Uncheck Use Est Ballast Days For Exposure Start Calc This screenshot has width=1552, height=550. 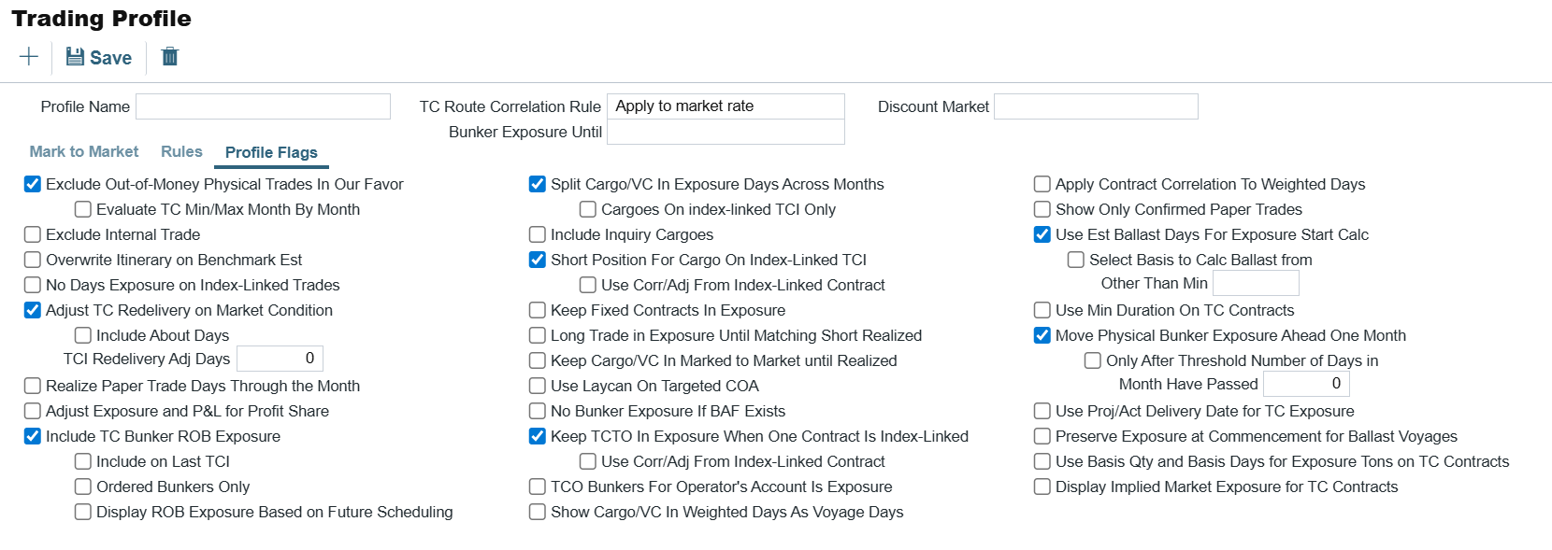[1042, 234]
